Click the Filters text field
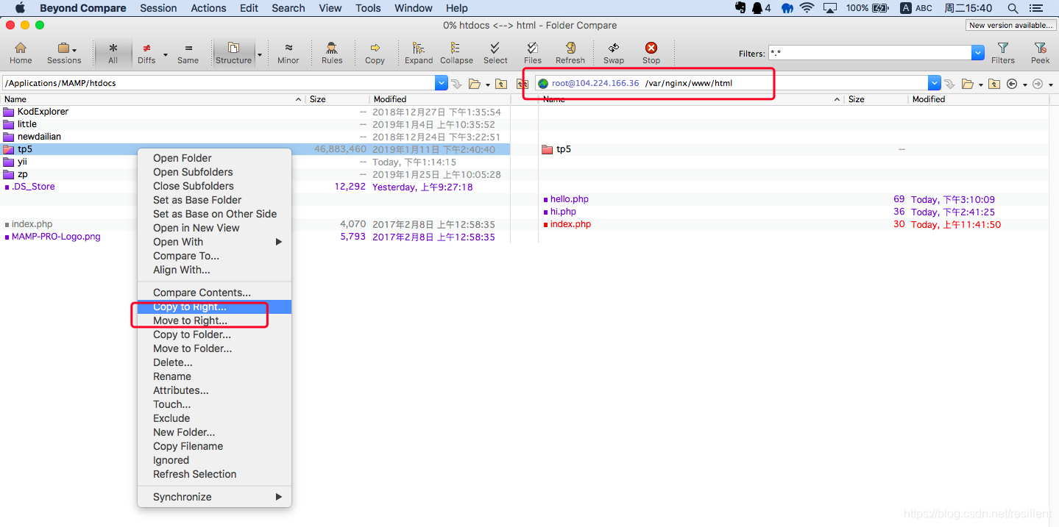Screen dimensions: 1059x527 coord(870,53)
